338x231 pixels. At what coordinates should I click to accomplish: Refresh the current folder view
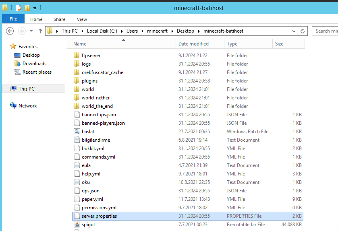303,31
